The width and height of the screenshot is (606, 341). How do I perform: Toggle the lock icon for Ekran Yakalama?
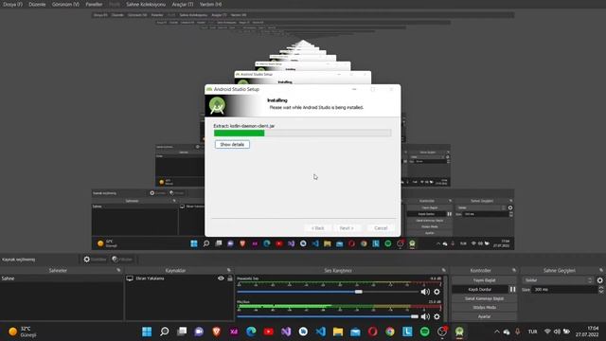(x=230, y=278)
